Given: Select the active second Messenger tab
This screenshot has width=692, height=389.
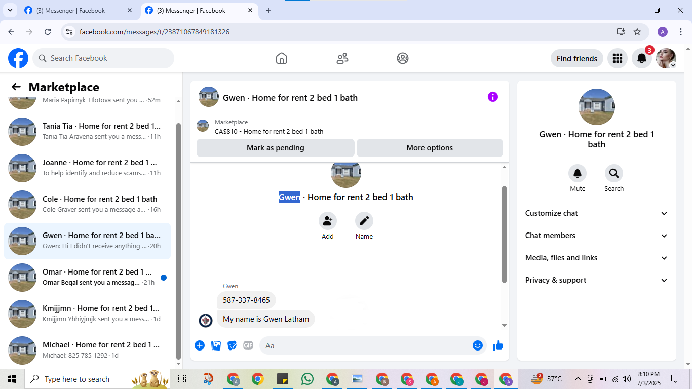Looking at the screenshot, I should [x=199, y=10].
